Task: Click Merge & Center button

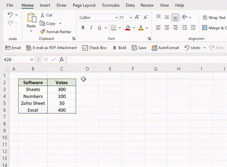Action: (215, 28)
